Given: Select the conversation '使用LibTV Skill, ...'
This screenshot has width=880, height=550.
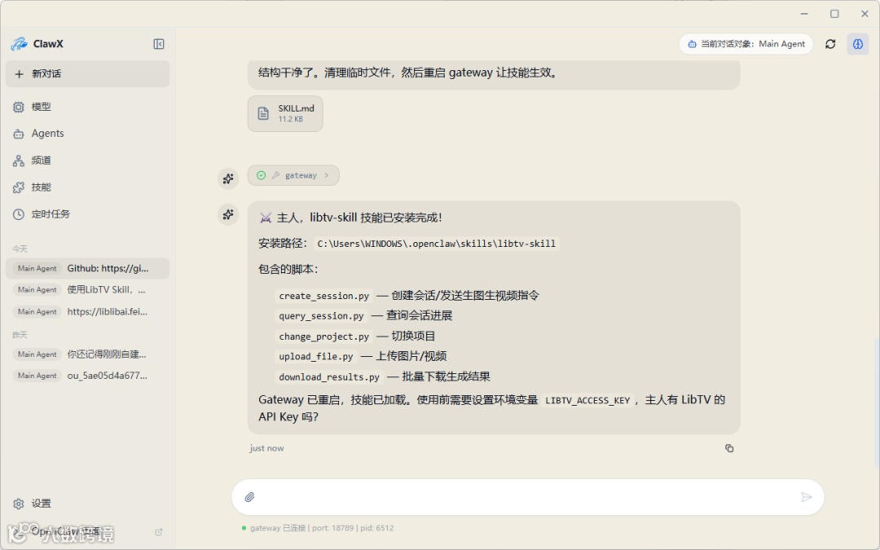Looking at the screenshot, I should pyautogui.click(x=87, y=289).
